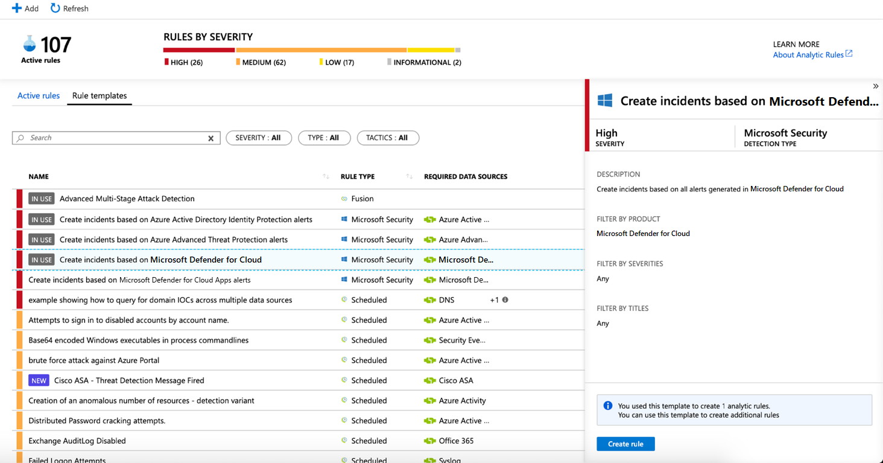Click Scheduled clock icon in domain IOCs row

pos(344,299)
